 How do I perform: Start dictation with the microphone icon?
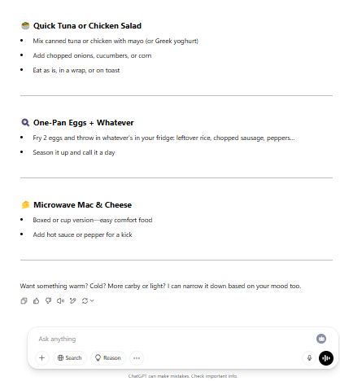(x=309, y=358)
